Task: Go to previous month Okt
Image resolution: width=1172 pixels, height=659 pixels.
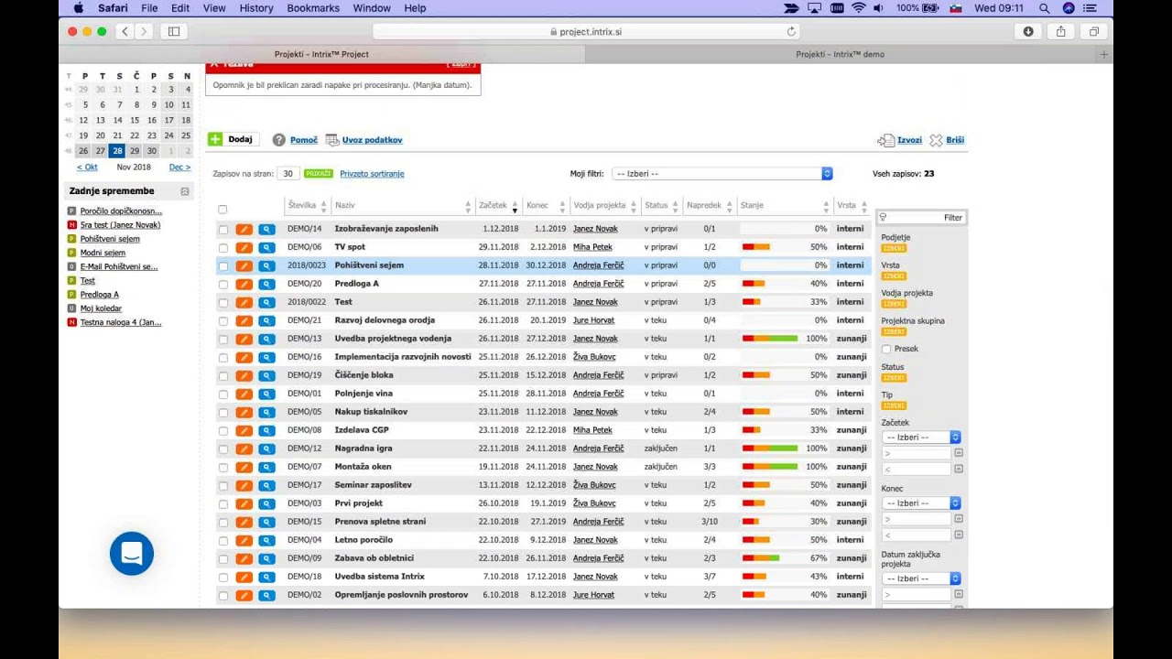Action: (x=87, y=167)
